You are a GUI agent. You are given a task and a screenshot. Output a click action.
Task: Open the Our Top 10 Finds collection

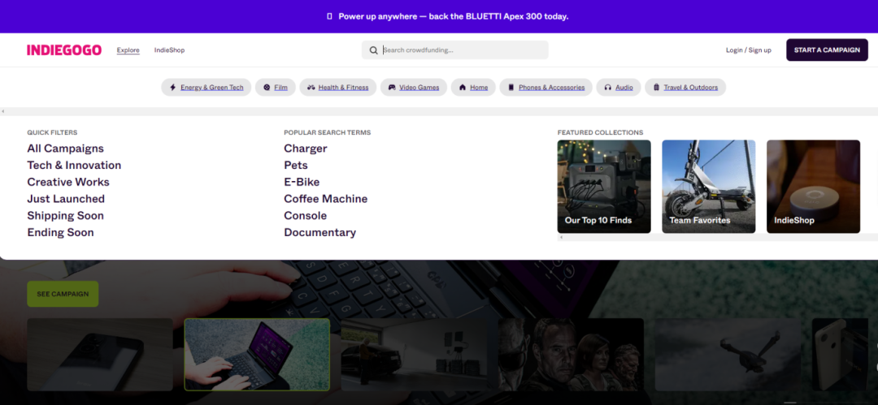coord(603,187)
